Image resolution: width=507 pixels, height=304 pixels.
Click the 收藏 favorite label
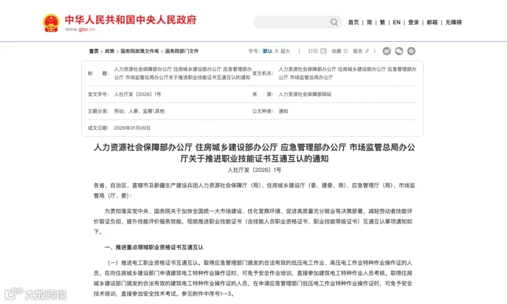336,51
